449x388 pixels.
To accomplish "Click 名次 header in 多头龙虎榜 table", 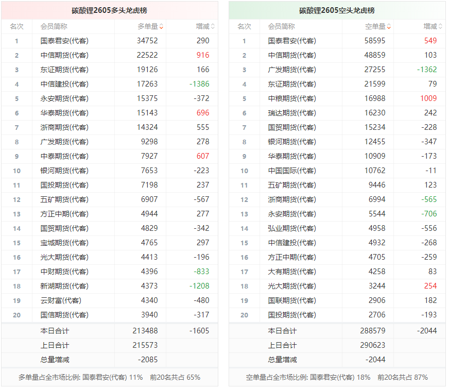I will point(16,27).
